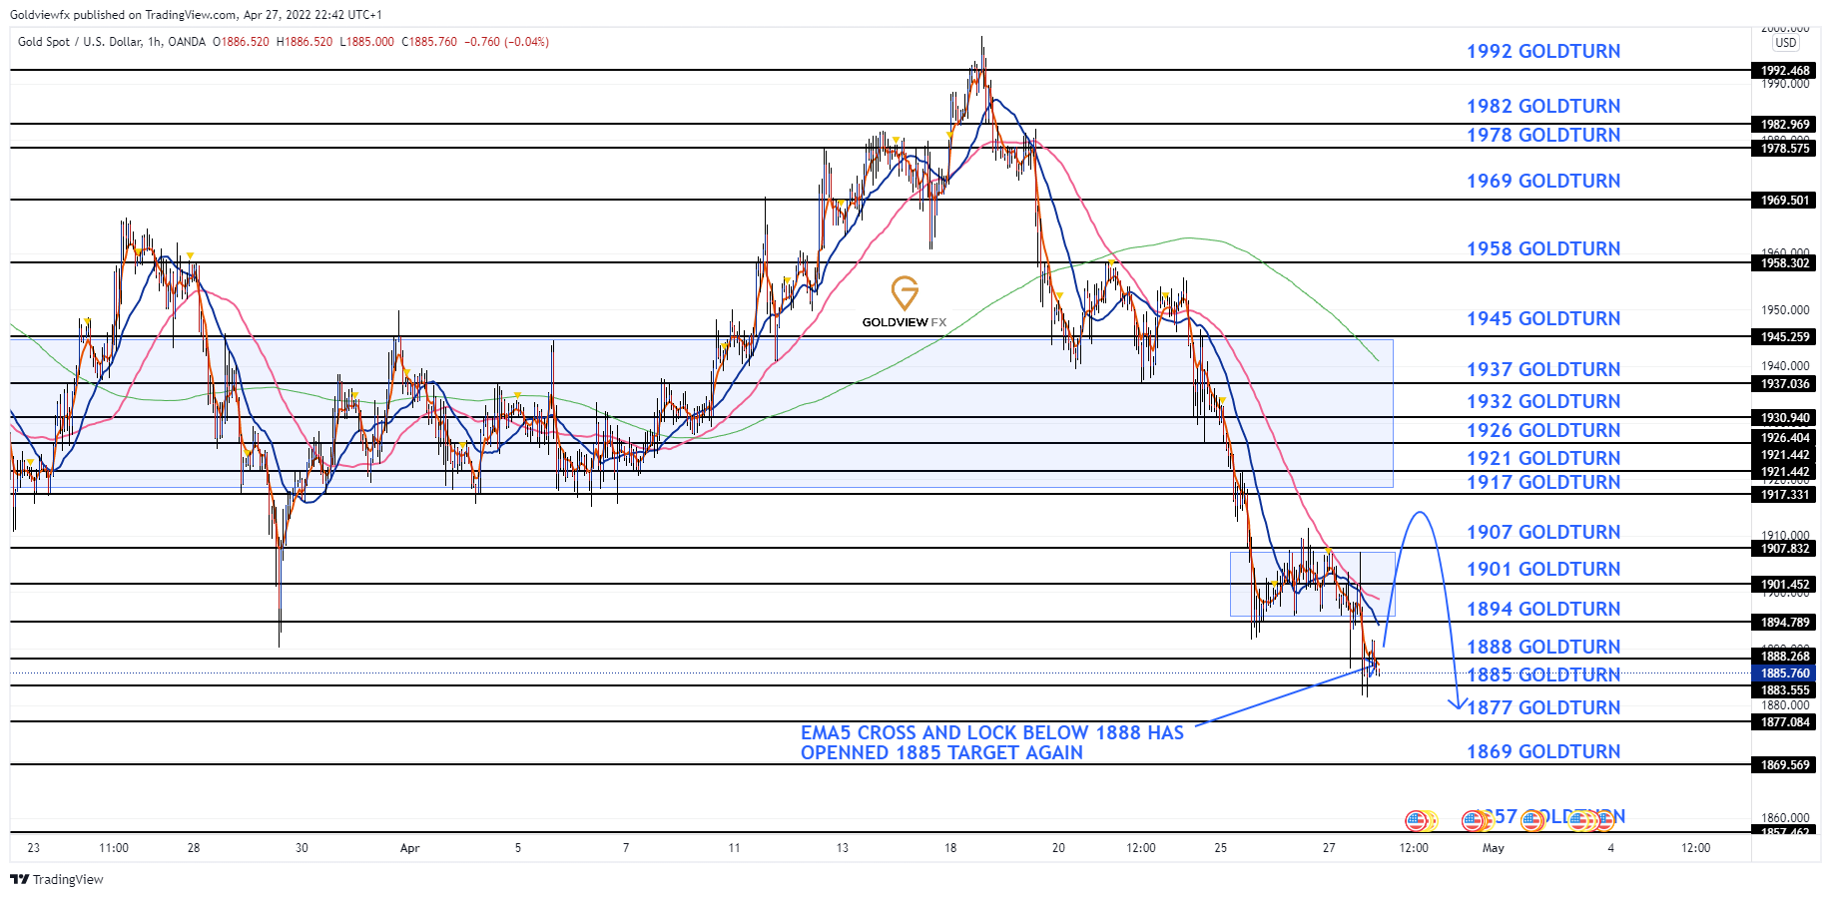The height and width of the screenshot is (897, 1831).
Task: Select the 1945 GOLDTURN label
Action: click(1543, 318)
